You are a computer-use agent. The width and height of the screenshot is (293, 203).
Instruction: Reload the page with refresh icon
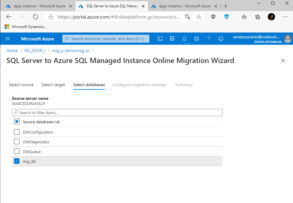(36, 17)
